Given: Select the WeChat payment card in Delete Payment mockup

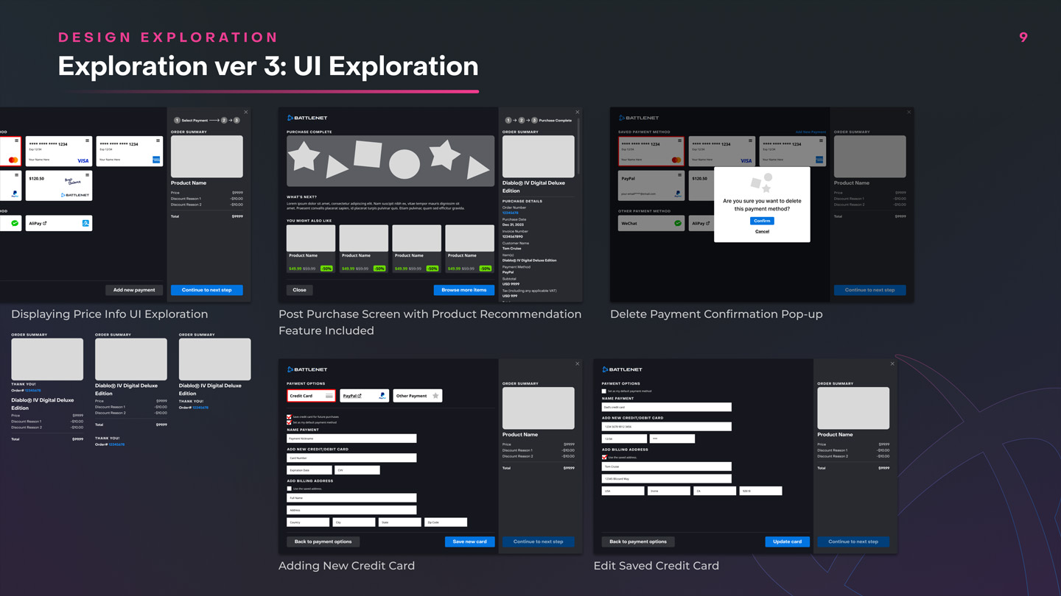Looking at the screenshot, I should pos(651,223).
